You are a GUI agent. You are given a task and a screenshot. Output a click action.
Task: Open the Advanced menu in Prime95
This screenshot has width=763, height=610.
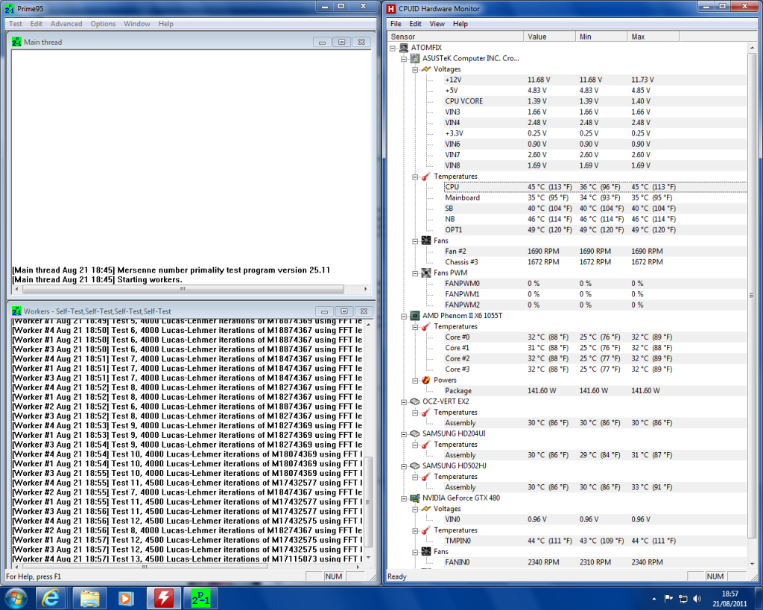pyautogui.click(x=66, y=24)
